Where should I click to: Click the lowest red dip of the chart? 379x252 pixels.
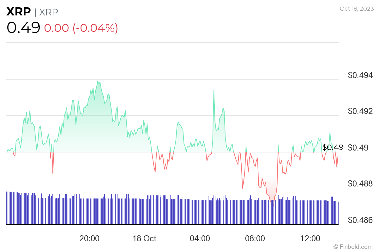click(x=273, y=206)
